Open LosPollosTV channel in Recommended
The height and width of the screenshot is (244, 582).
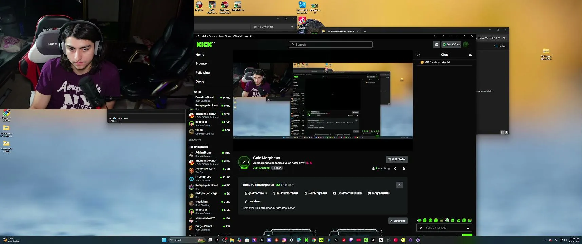click(209, 179)
